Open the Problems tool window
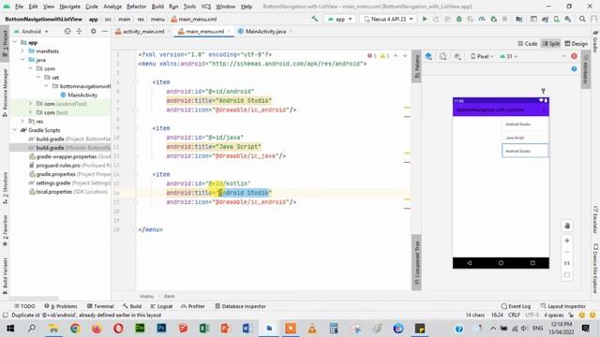The image size is (600, 337). (61, 306)
